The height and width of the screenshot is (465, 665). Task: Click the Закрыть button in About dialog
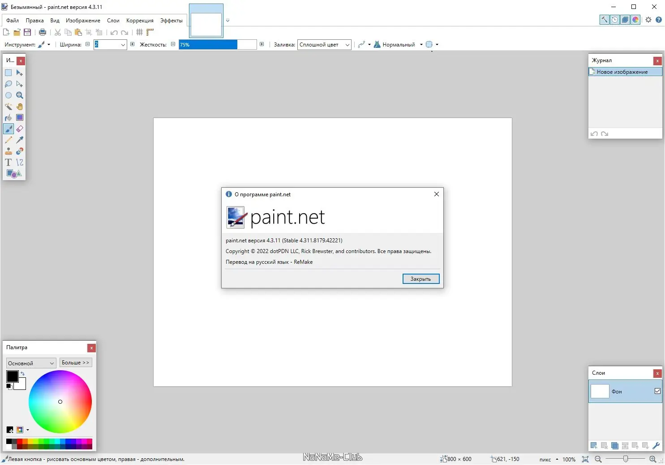point(421,279)
